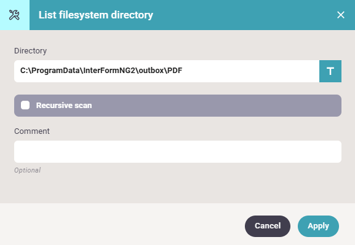Click the Comment field label
The height and width of the screenshot is (245, 355).
32,131
